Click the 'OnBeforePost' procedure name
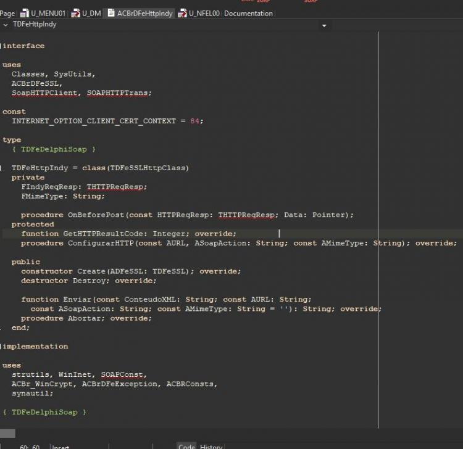This screenshot has width=463, height=449. [96, 215]
